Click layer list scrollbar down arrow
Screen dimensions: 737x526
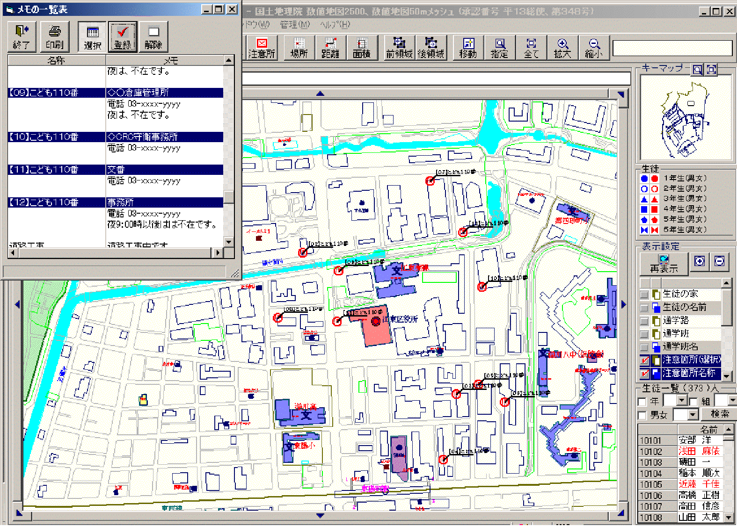727,376
